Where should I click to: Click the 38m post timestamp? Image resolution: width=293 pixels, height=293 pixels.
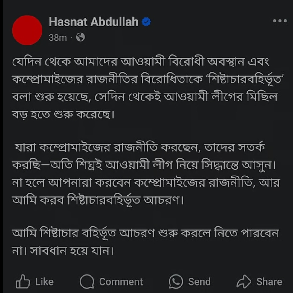pos(58,38)
